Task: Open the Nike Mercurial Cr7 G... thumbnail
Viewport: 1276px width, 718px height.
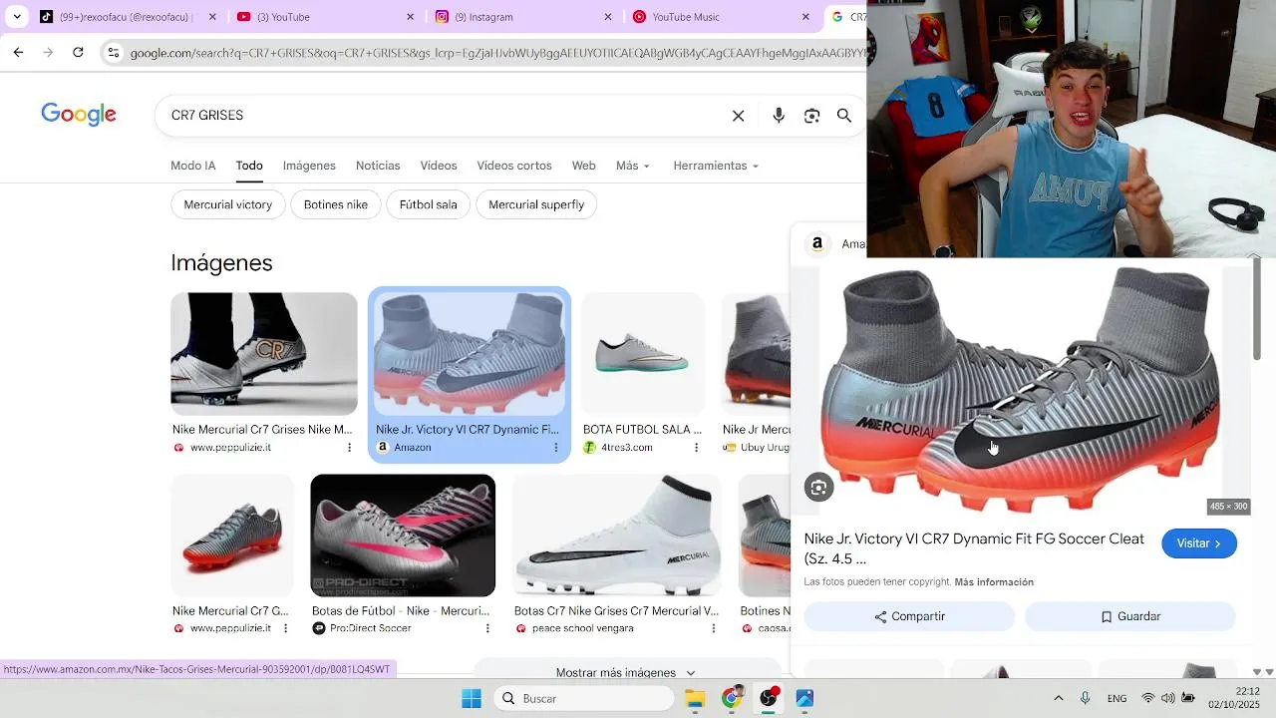Action: [232, 536]
